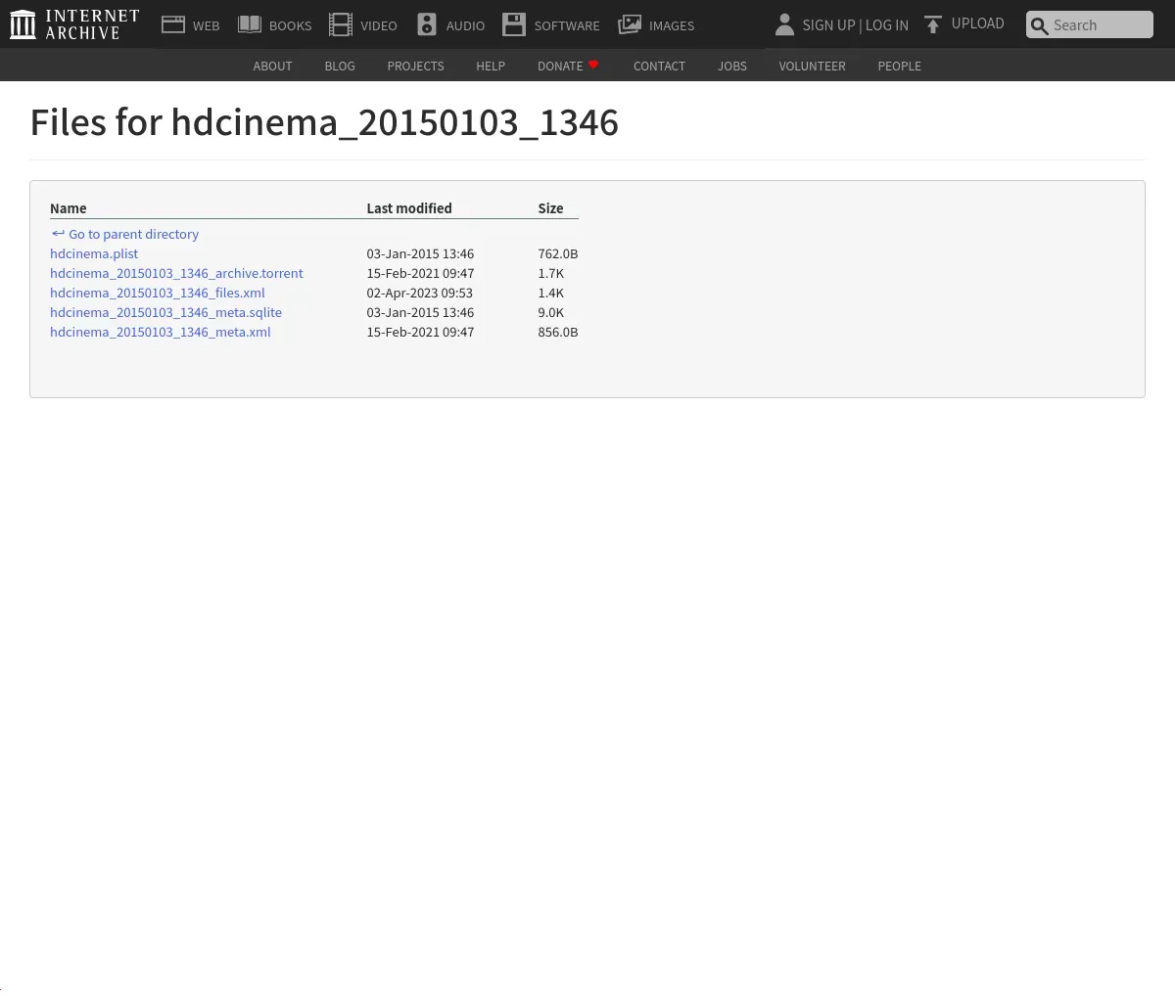1175x998 pixels.
Task: Open the SOFTWARE menu item
Action: pos(567,25)
